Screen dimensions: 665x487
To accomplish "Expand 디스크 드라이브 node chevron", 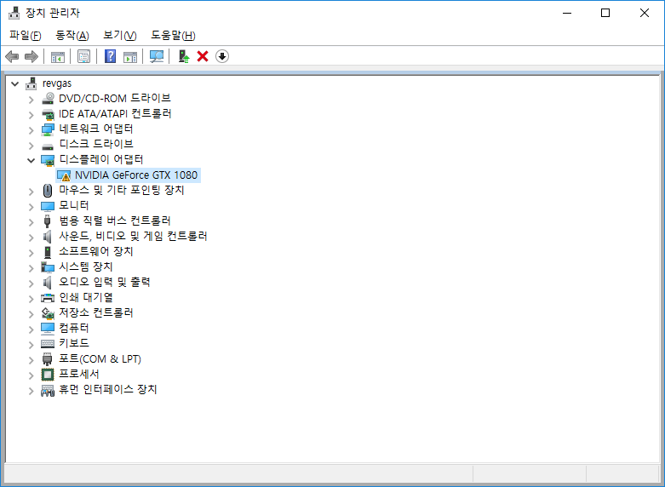I will point(31,146).
